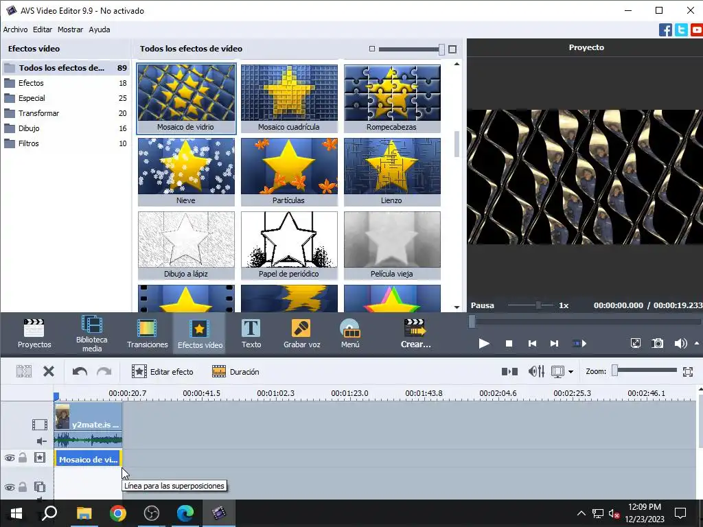The image size is (703, 527).
Task: Undo the last action
Action: pos(80,371)
